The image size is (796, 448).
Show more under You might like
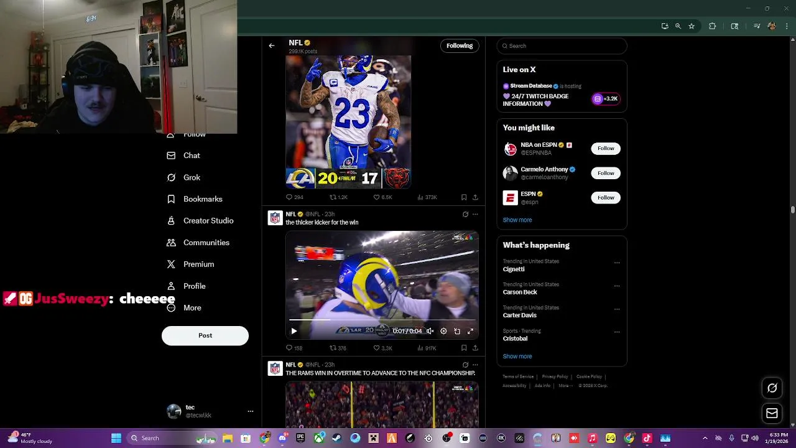click(x=517, y=220)
